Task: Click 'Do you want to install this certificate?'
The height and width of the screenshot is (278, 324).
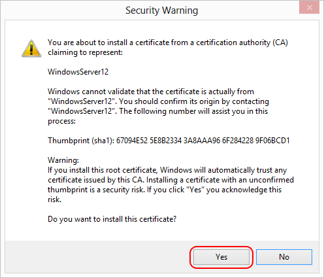Action: coord(112,219)
